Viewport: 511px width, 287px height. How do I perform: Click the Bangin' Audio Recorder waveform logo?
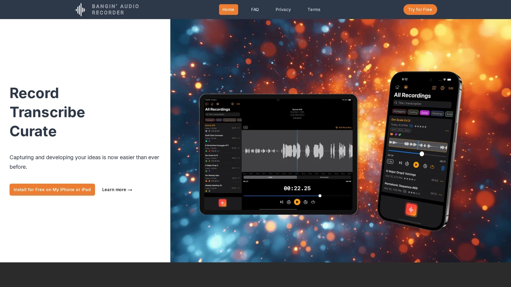[x=80, y=10]
